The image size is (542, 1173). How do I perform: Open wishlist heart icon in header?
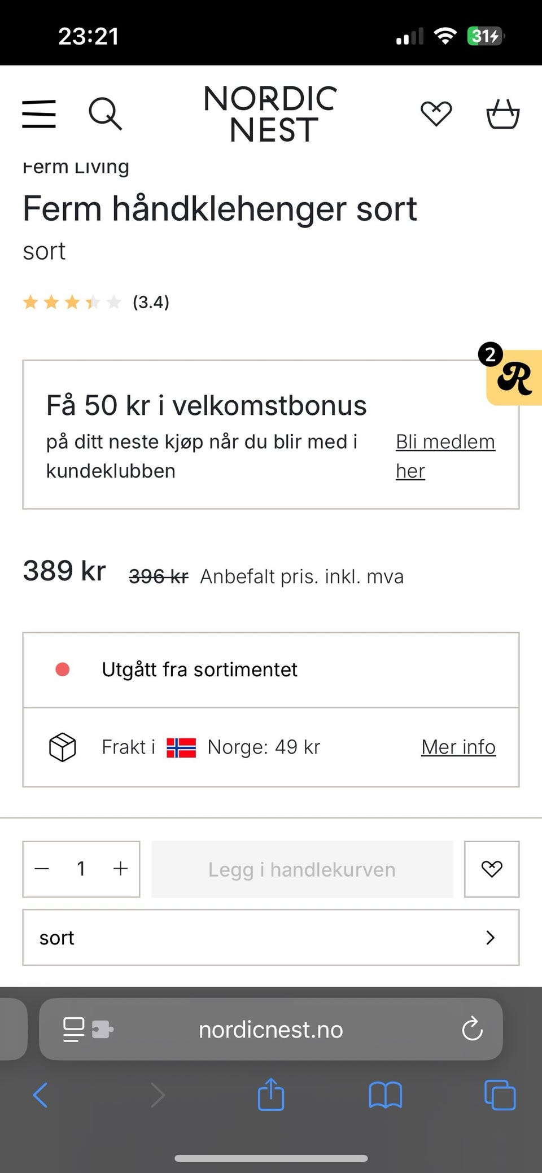(x=436, y=114)
